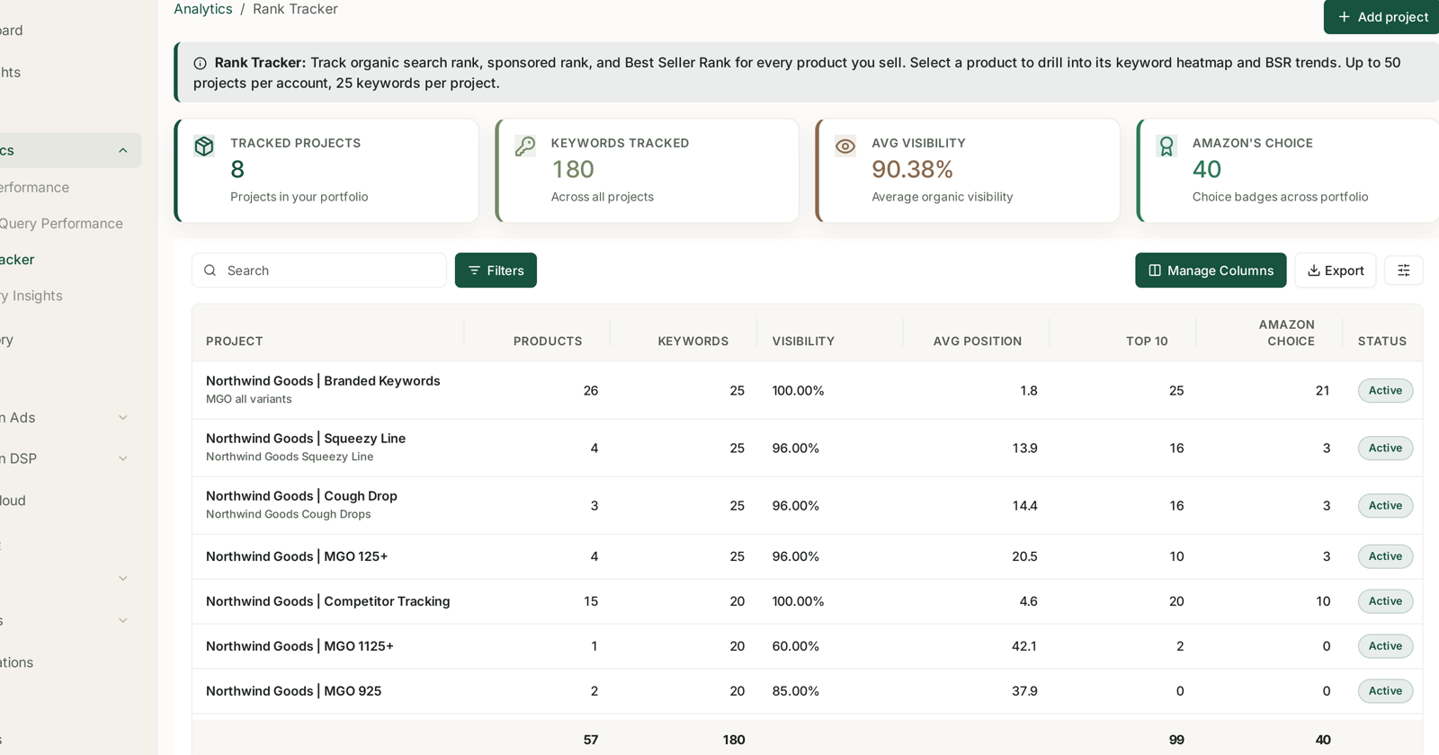
Task: Click Active status badge for Competitor Tracking
Action: (x=1385, y=601)
